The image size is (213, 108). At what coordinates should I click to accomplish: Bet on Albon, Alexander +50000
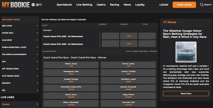pos(71,103)
